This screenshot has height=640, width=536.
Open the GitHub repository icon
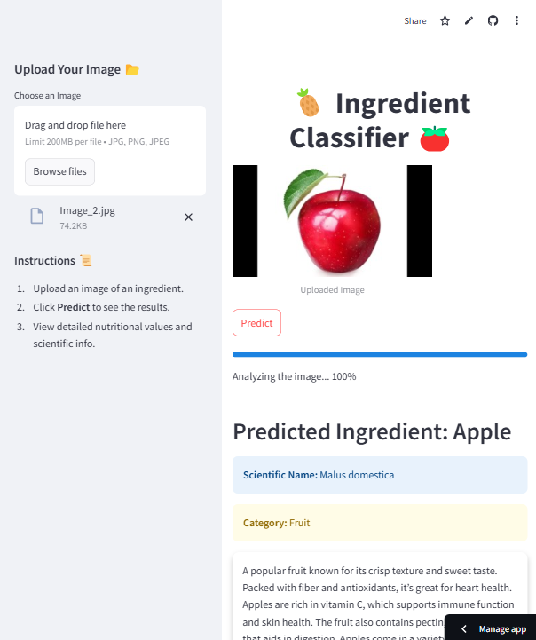493,20
